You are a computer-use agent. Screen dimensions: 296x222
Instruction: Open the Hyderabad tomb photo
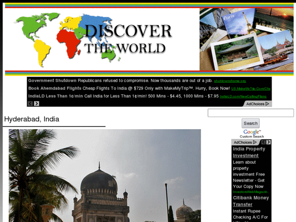tap(105, 176)
